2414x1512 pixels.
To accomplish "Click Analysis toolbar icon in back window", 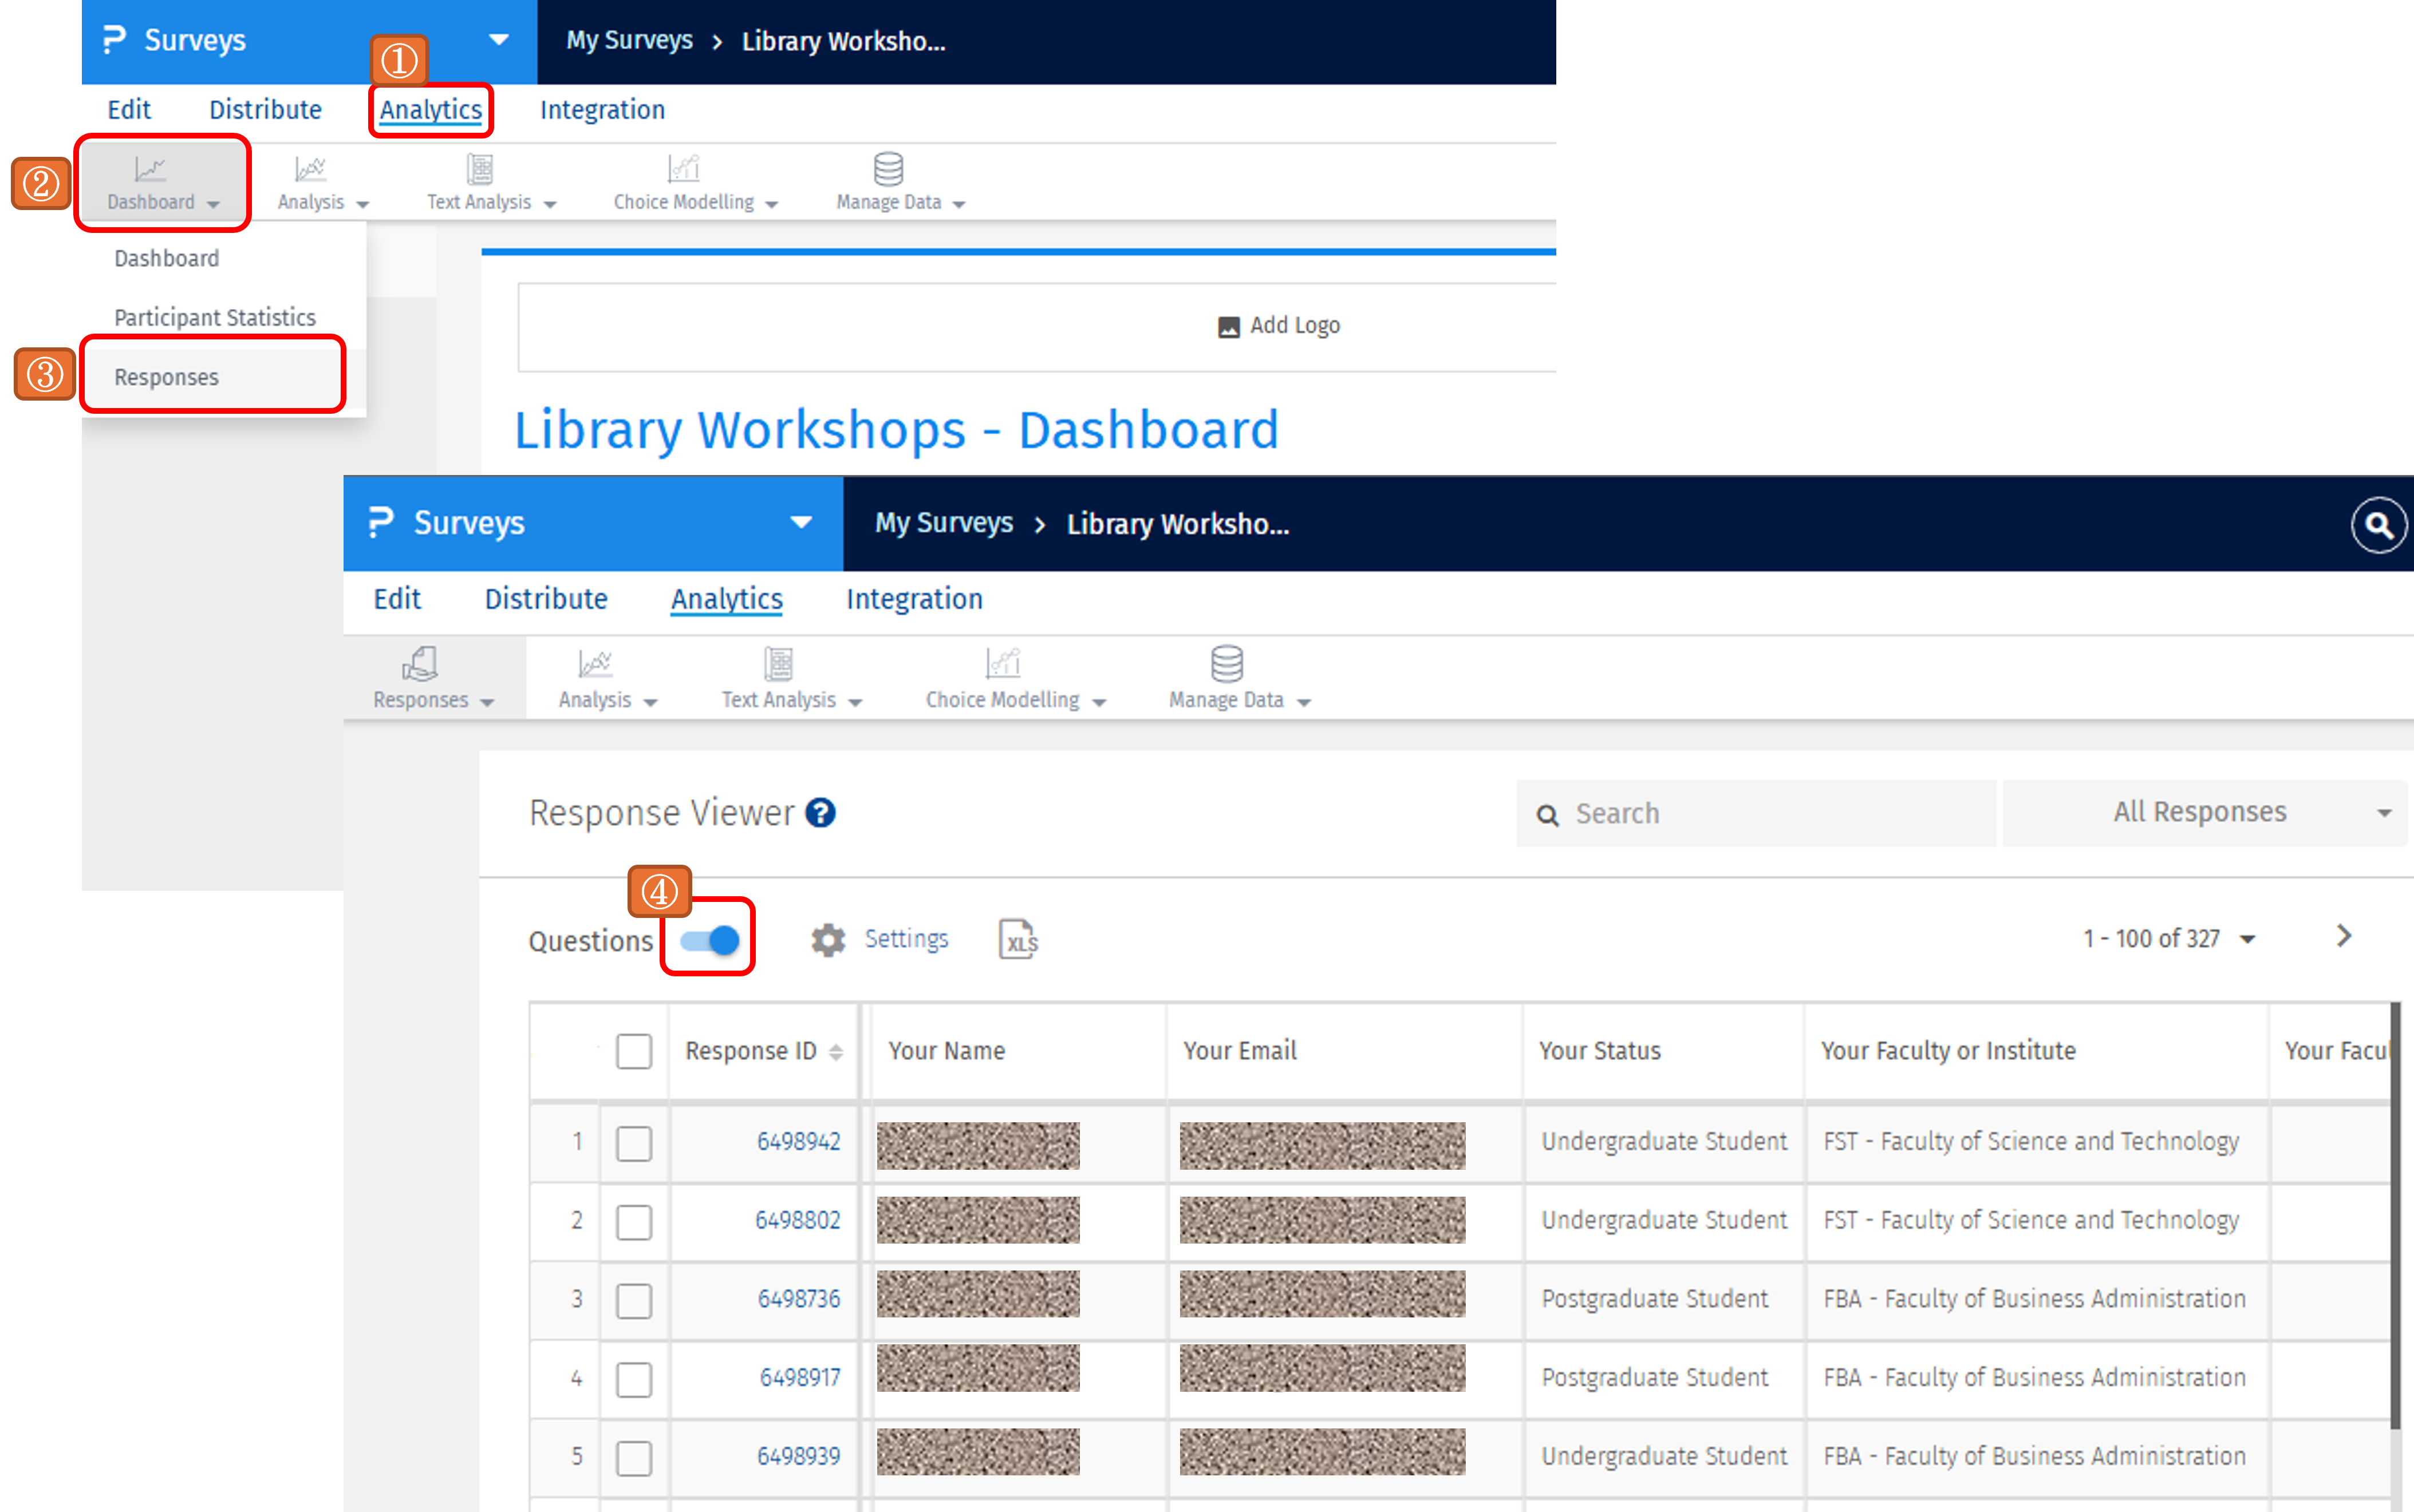I will click(x=310, y=169).
